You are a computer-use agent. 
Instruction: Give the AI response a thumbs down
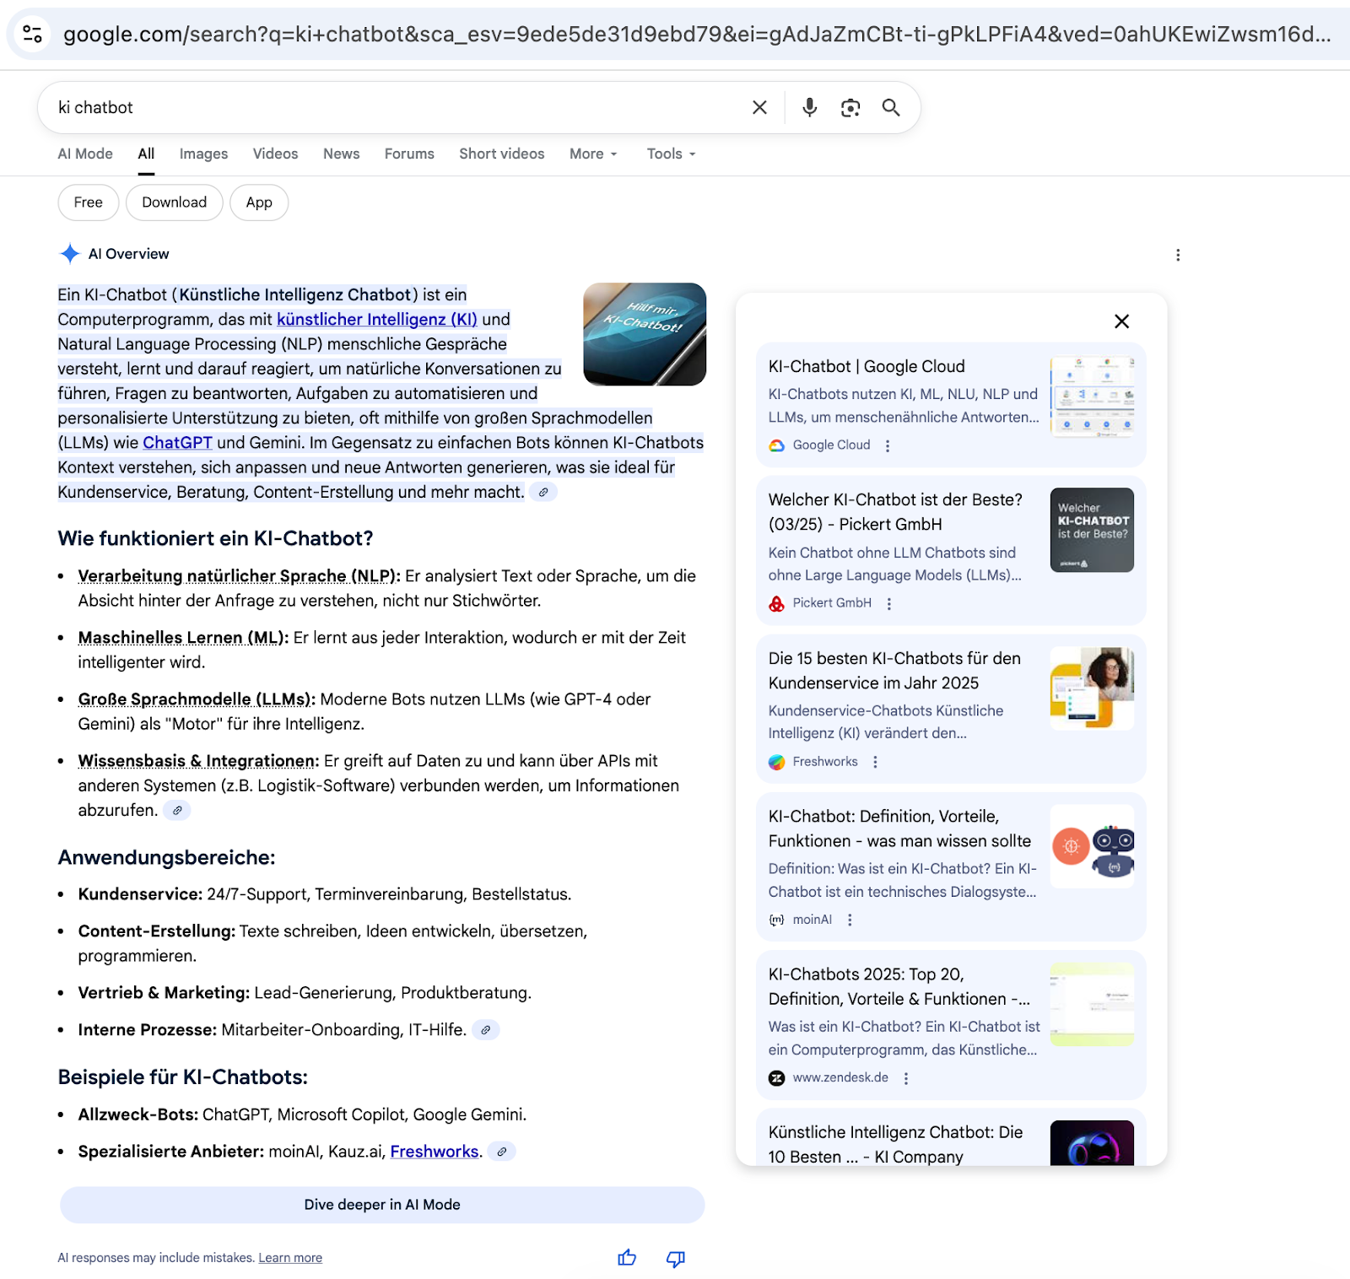tap(674, 1257)
